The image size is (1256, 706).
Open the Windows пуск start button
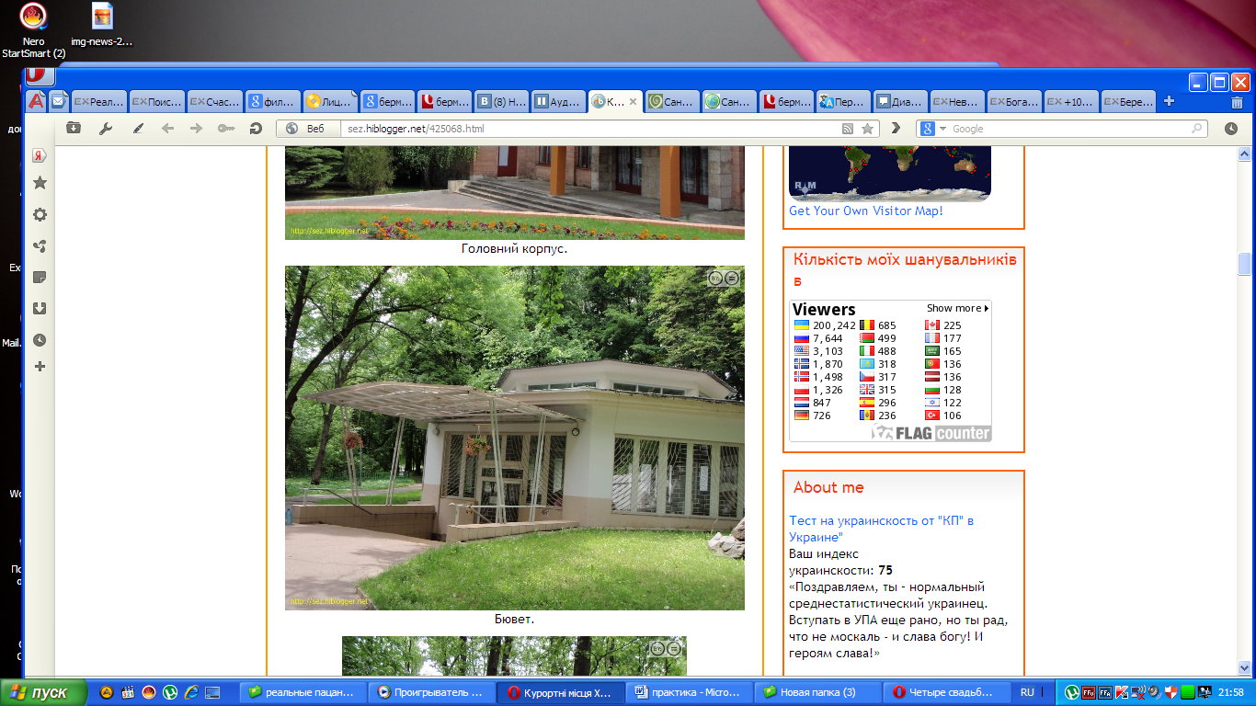[x=43, y=692]
